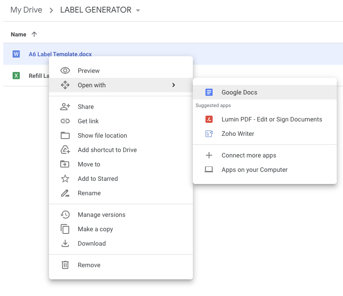Go to My Drive breadcrumb
343x296 pixels.
click(x=26, y=10)
